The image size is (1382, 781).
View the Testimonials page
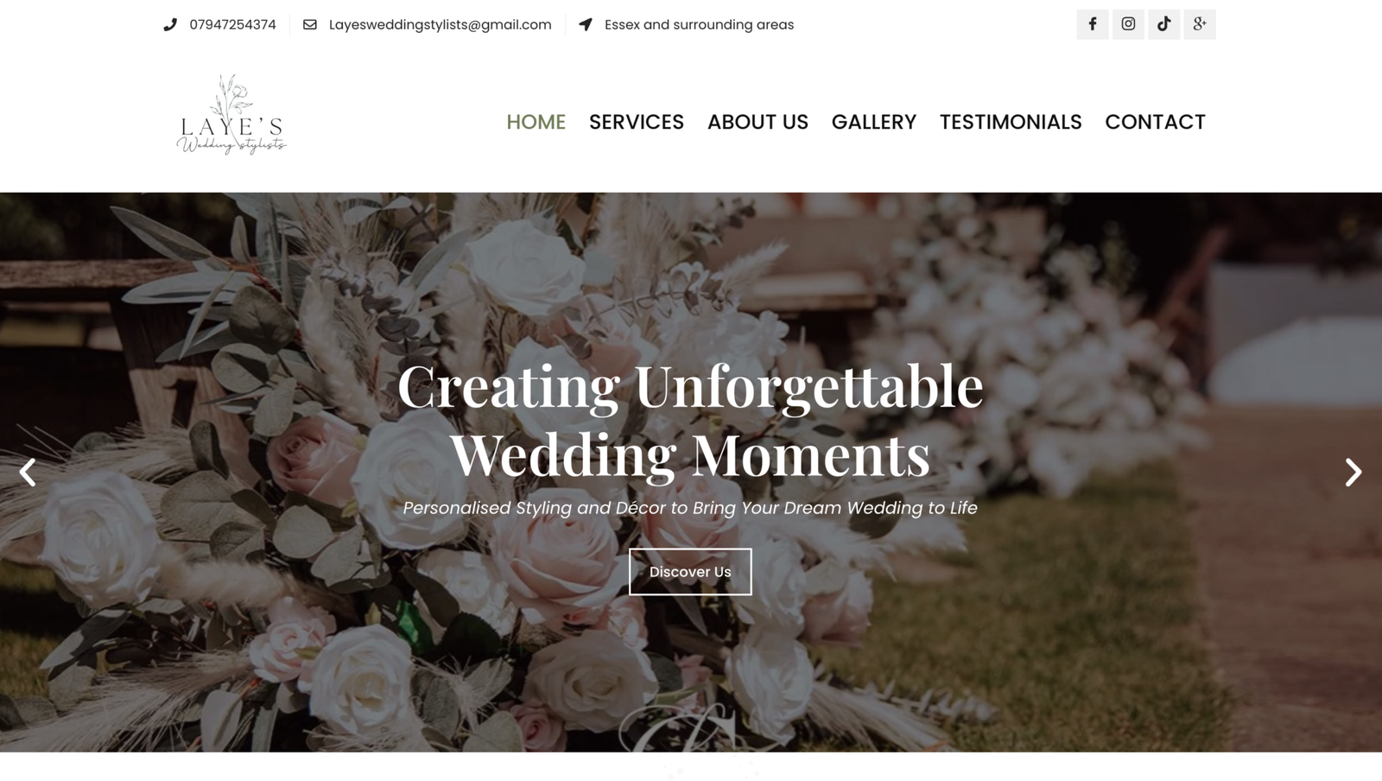coord(1011,122)
